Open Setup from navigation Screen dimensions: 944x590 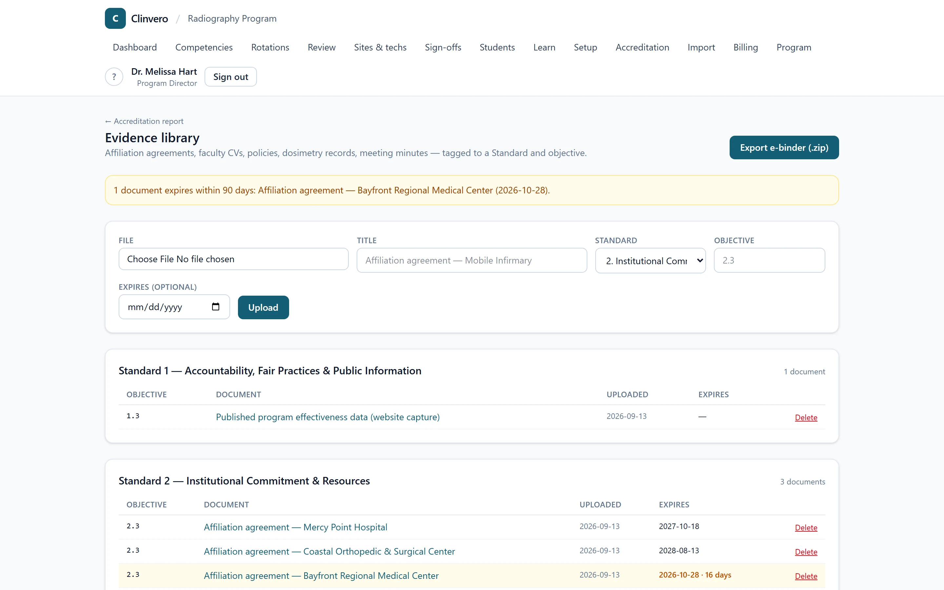coord(585,47)
